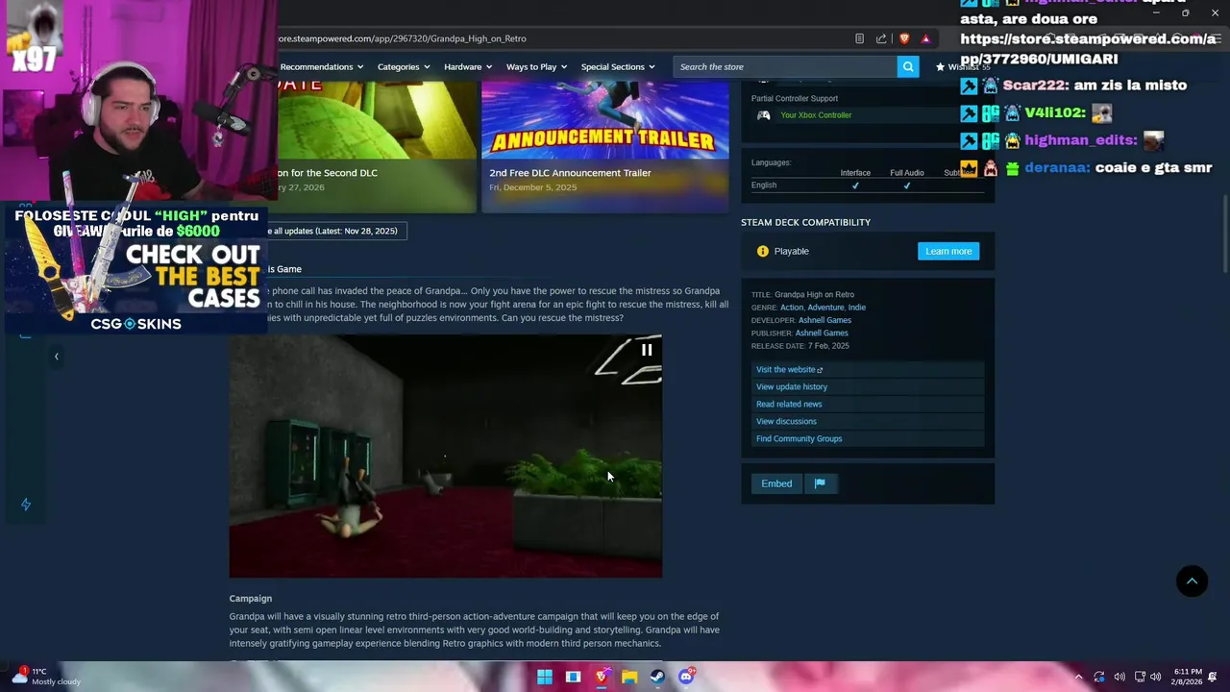The width and height of the screenshot is (1230, 692).
Task: Open Steam from the taskbar
Action: click(657, 677)
